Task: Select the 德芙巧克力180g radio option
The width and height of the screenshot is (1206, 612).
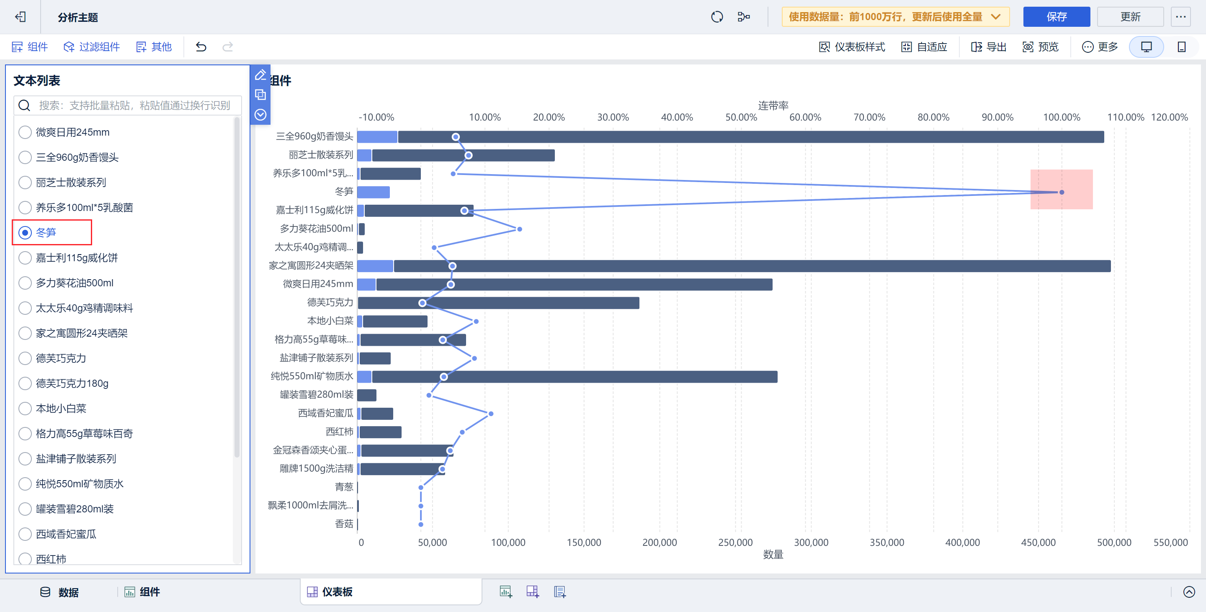Action: (x=25, y=384)
